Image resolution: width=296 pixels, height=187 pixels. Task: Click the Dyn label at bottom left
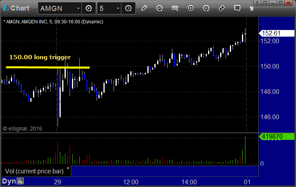pyautogui.click(x=9, y=181)
